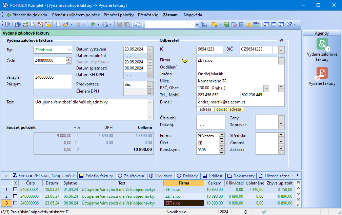The height and width of the screenshot is (215, 342).
Task: Click Přenést i položky
Action: point(119,15)
